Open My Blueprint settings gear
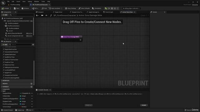Image resolution: width=200 pixels, height=112 pixels. [x=33, y=44]
